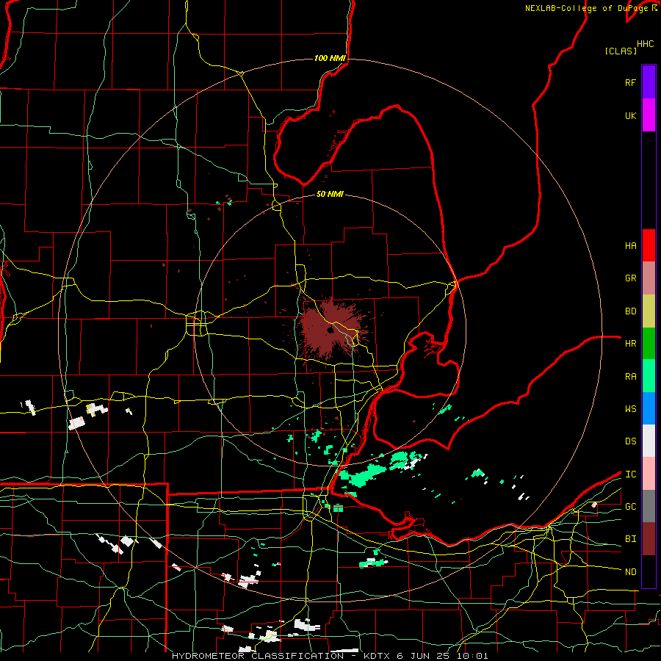Click the magenta UK color swatch
This screenshot has height=661, width=661.
tap(649, 115)
